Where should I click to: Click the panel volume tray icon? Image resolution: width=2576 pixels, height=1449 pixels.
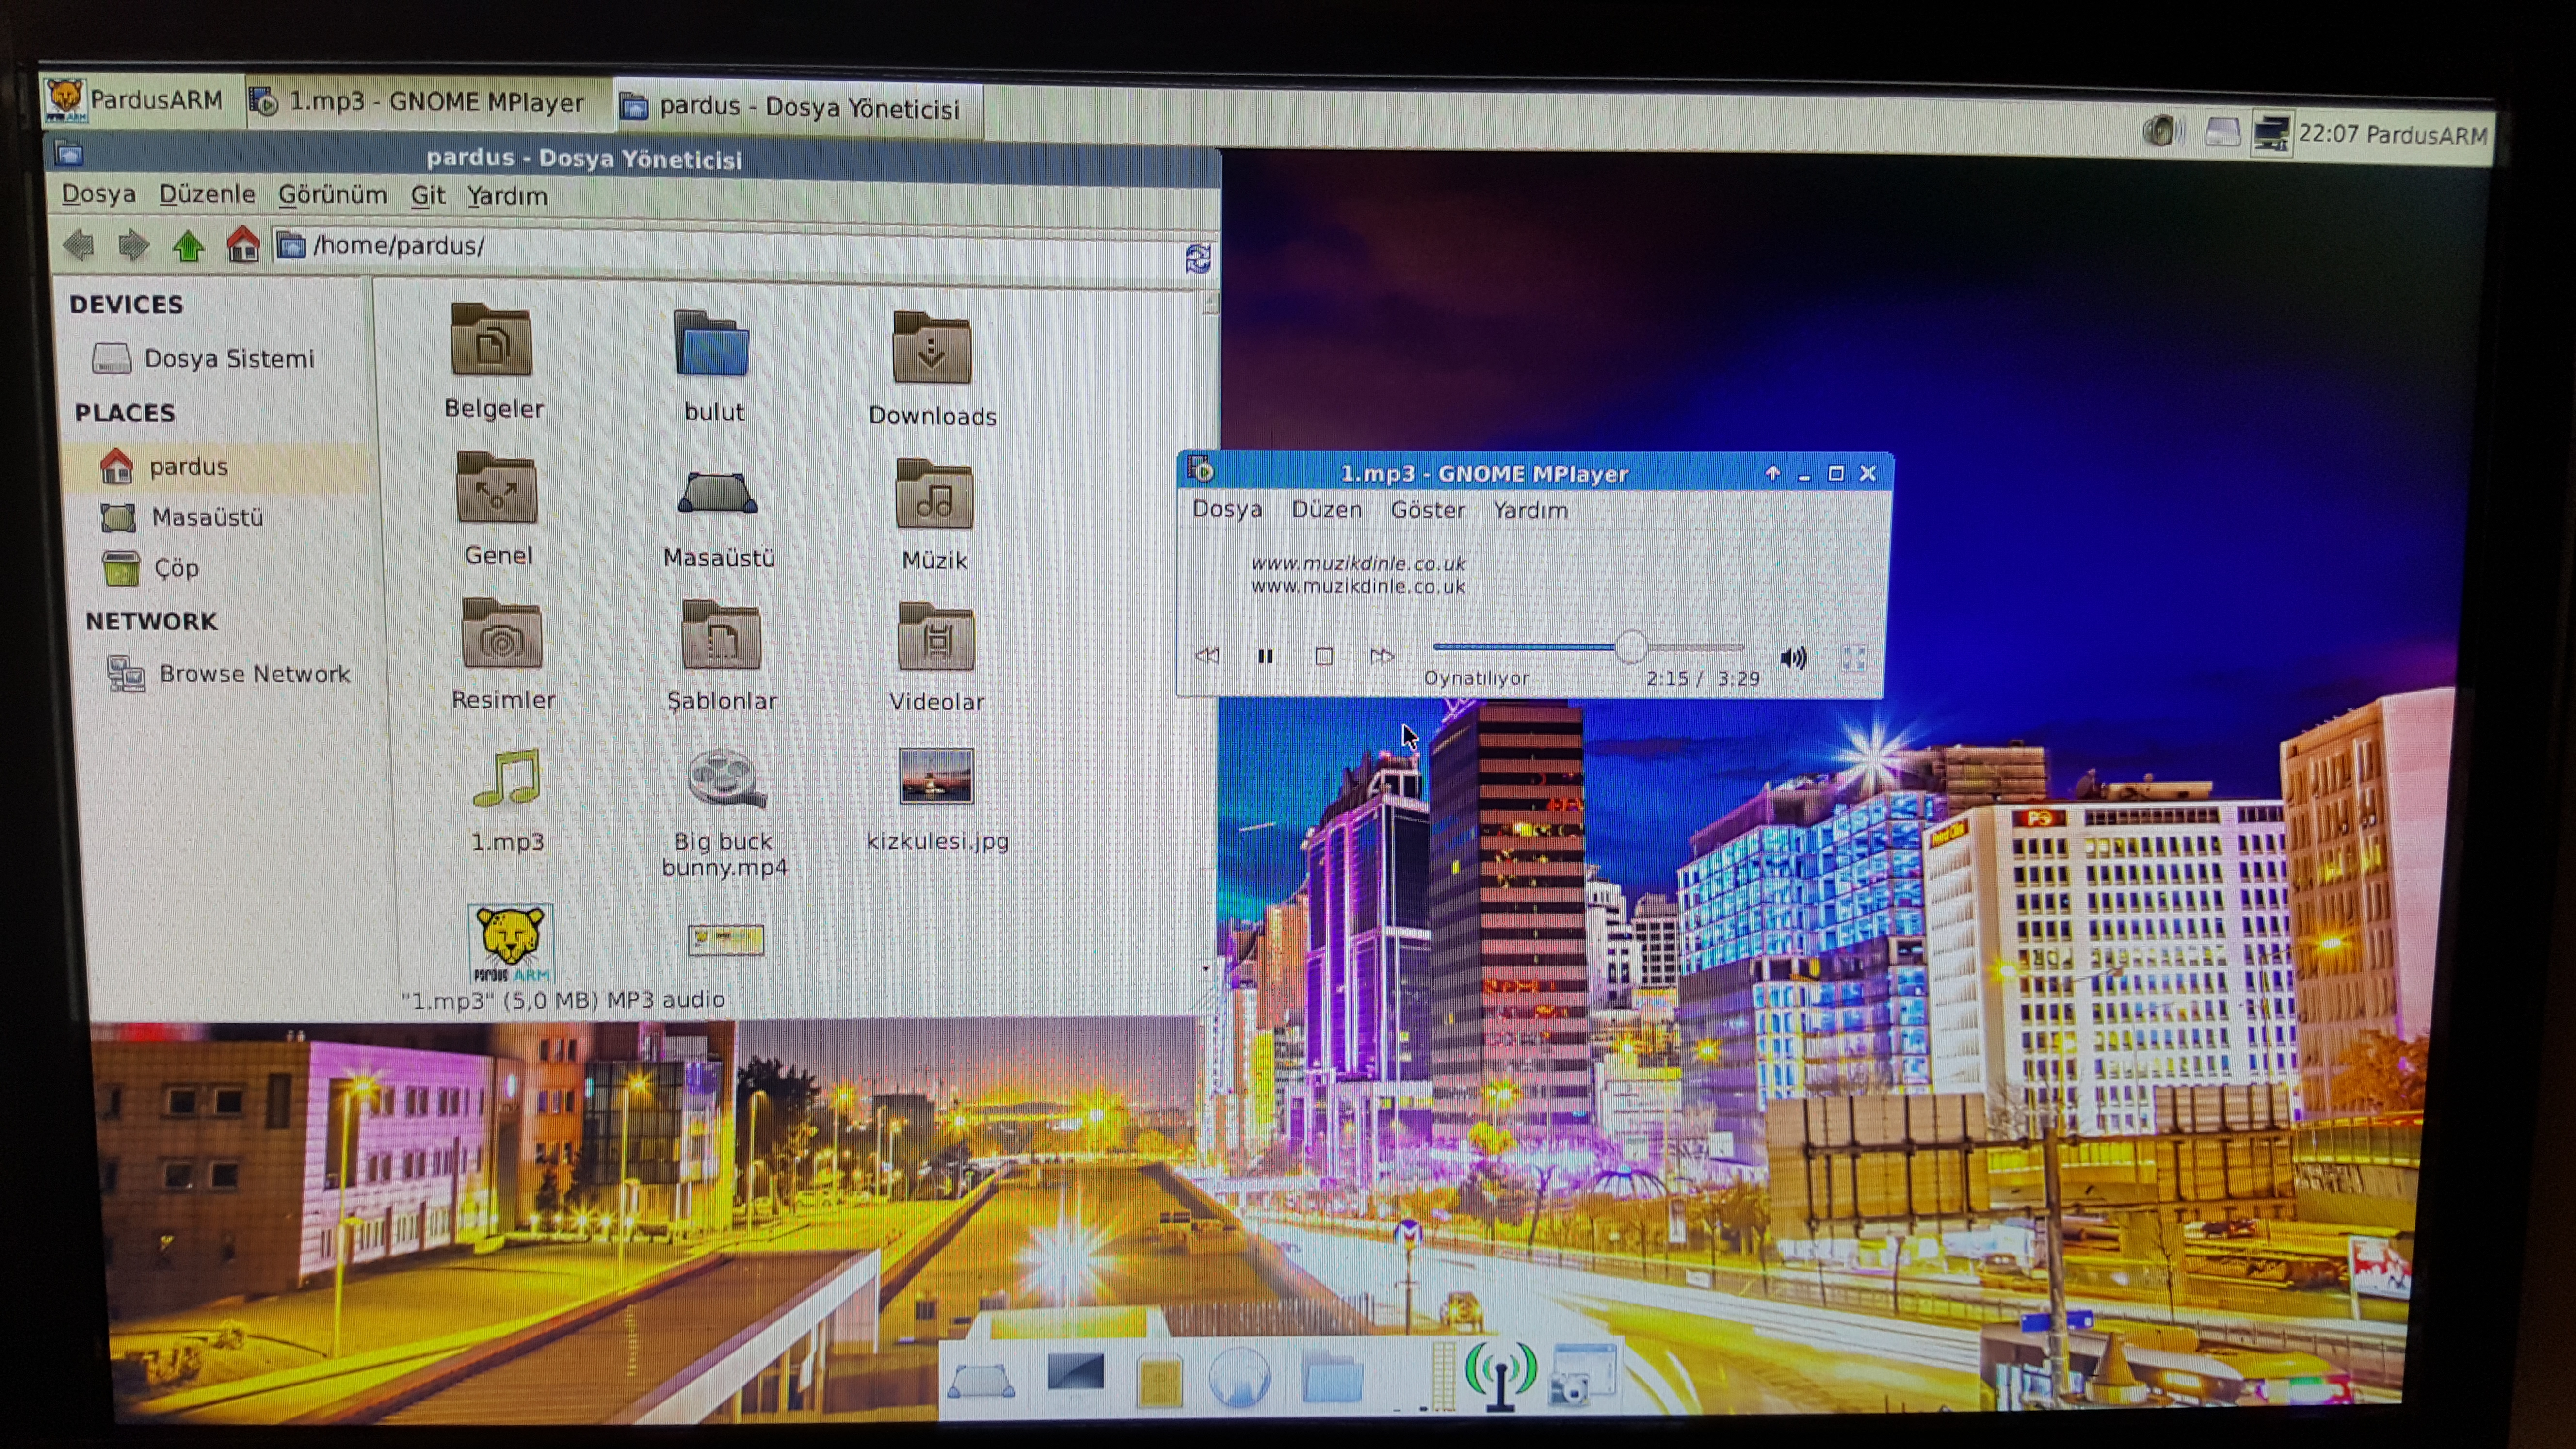click(2162, 131)
